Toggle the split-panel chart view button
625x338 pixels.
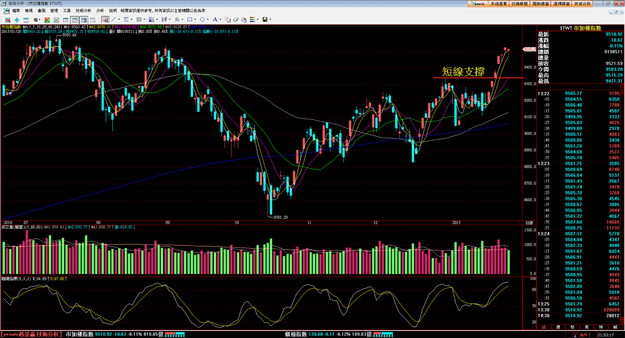tap(84, 19)
